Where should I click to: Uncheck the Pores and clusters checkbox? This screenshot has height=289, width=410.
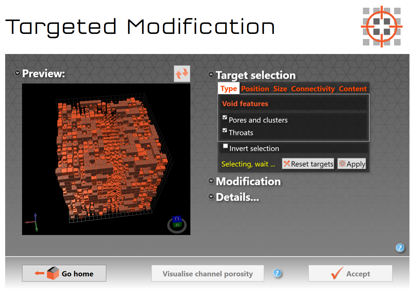pyautogui.click(x=225, y=117)
